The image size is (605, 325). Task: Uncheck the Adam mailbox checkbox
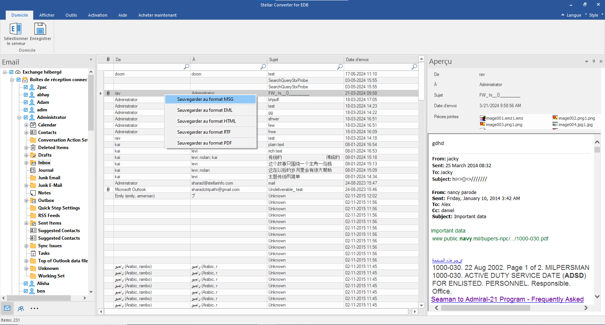coord(26,102)
